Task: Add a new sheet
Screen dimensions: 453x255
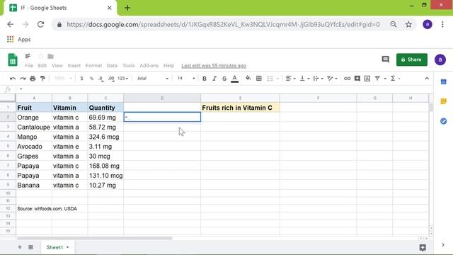Action: [x=20, y=247]
